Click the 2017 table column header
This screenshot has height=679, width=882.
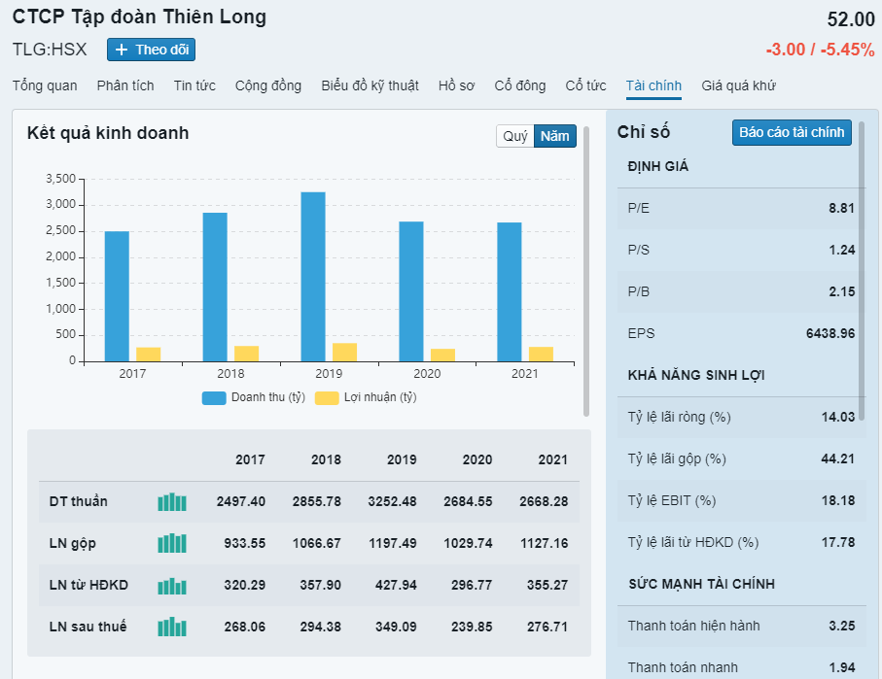click(250, 459)
